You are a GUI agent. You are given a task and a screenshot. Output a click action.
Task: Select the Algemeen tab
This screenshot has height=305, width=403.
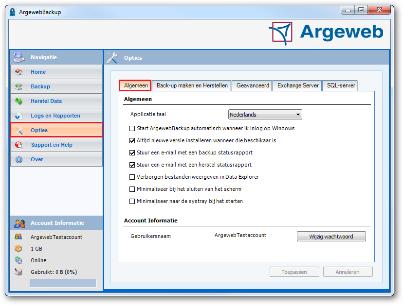coord(135,85)
